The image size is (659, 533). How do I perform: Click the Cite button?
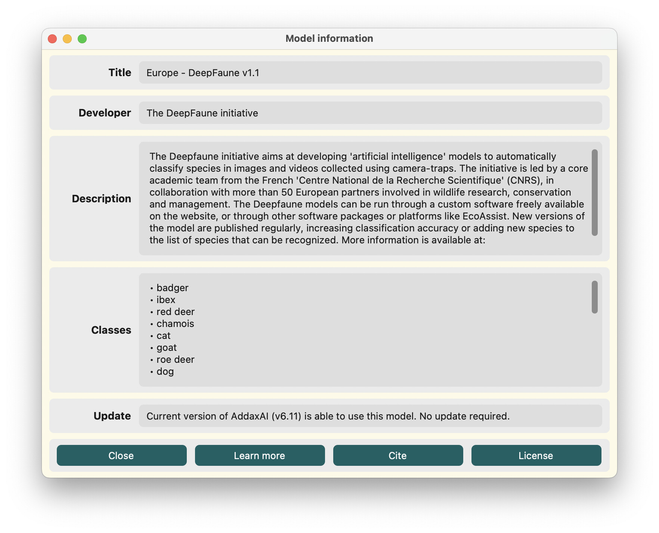(398, 455)
